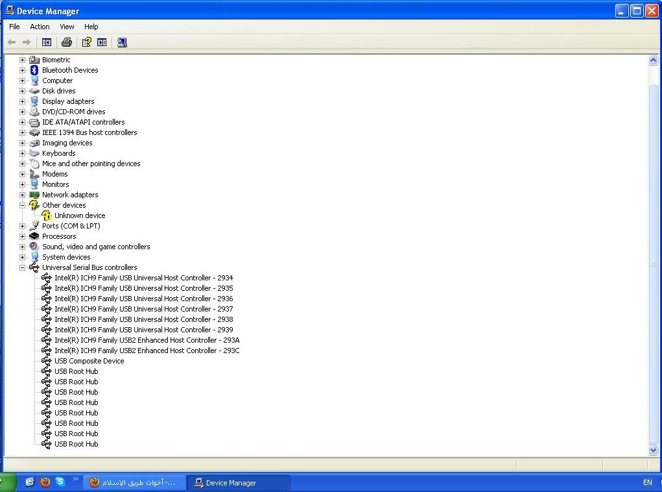This screenshot has width=662, height=492.
Task: Click the Universal Serial Bus controllers icon
Action: [x=34, y=267]
